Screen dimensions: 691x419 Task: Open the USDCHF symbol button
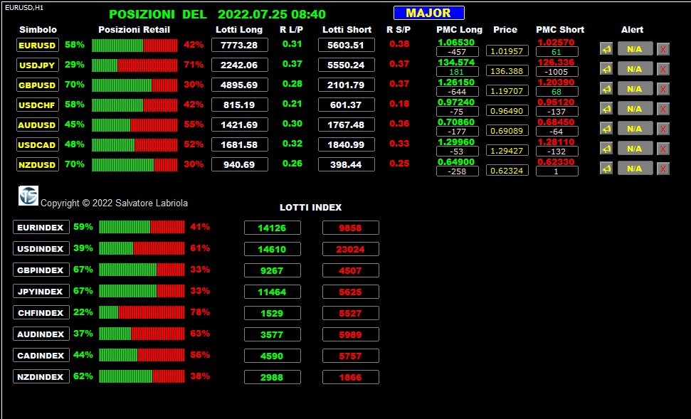(38, 105)
